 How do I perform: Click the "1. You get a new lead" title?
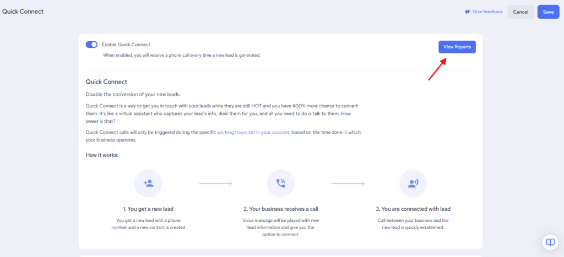coord(148,209)
